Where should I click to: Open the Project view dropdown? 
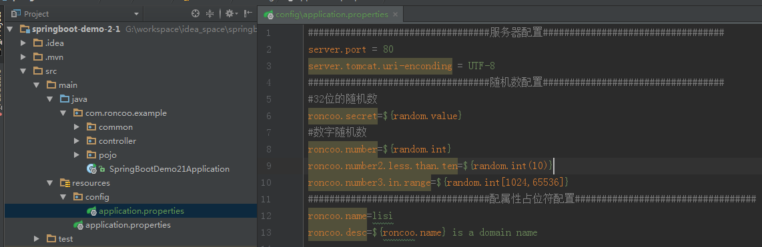(137, 14)
